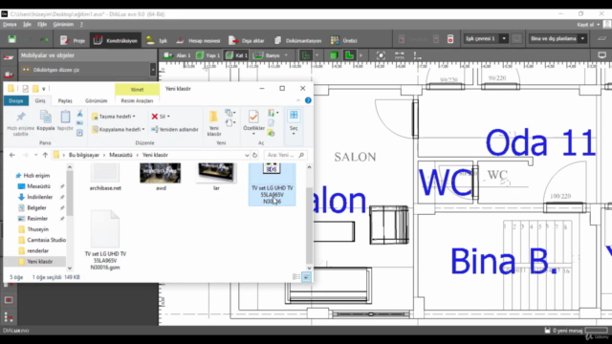Open Üretici mode

click(x=344, y=40)
